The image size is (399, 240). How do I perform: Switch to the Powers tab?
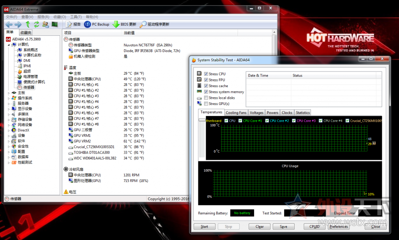click(272, 112)
